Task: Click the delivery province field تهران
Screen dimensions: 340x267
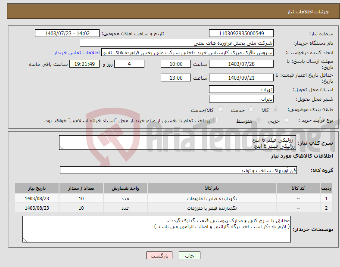Action: click(x=241, y=89)
